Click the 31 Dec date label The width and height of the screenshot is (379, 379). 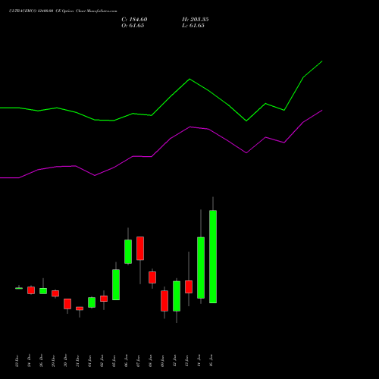click(78, 361)
